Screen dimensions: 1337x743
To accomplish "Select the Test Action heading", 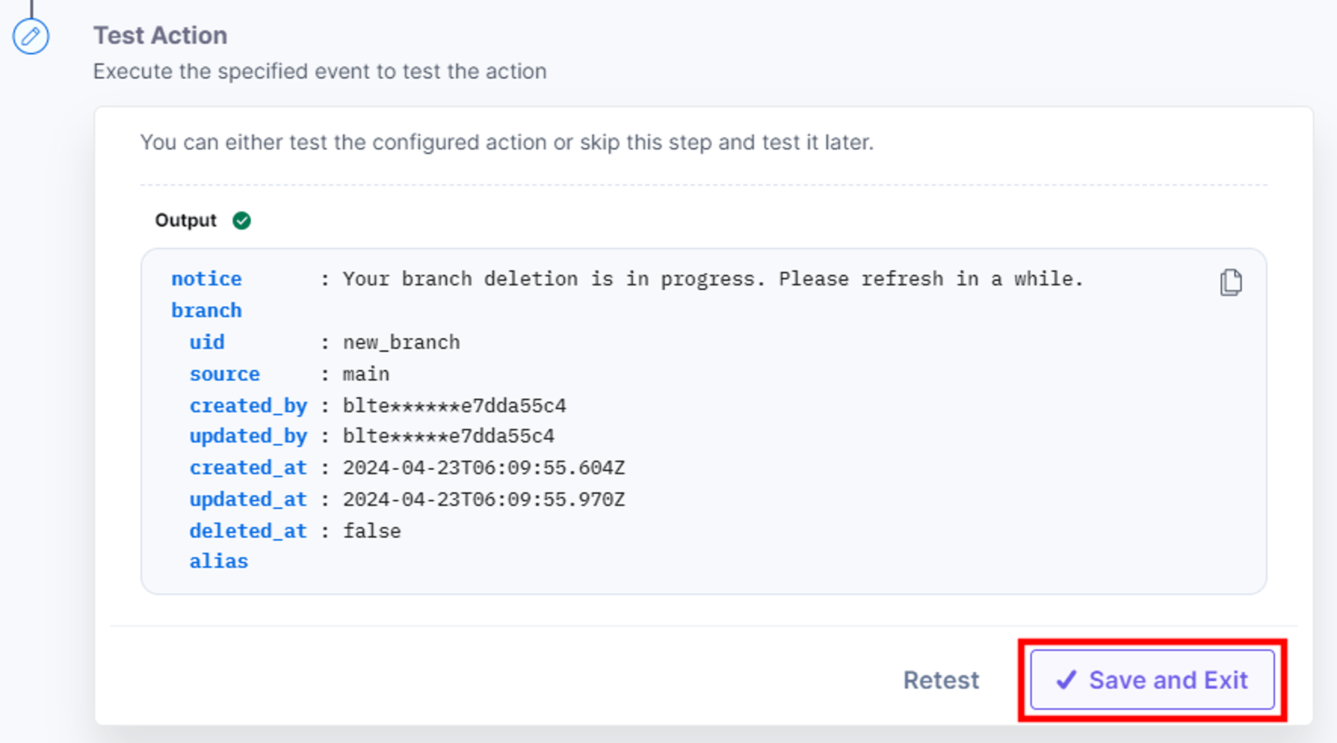I will click(161, 36).
